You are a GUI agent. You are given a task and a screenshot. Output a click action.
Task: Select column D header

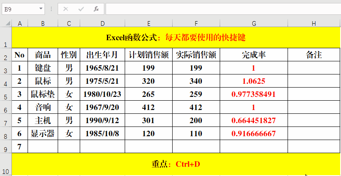pyautogui.click(x=103, y=23)
